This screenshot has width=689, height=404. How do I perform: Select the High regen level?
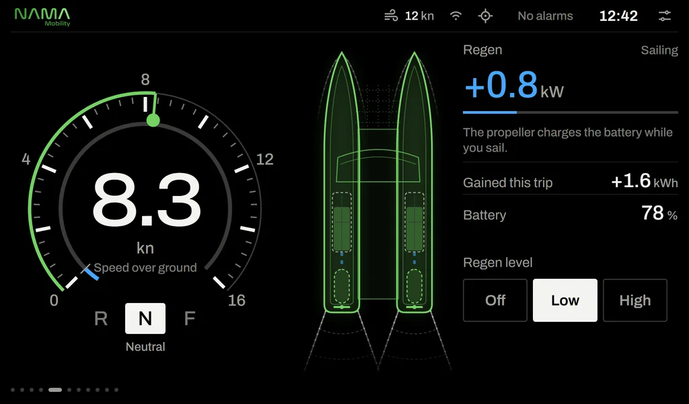pyautogui.click(x=635, y=300)
